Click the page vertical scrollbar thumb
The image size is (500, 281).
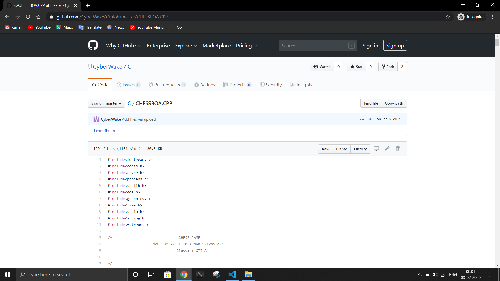(x=497, y=42)
